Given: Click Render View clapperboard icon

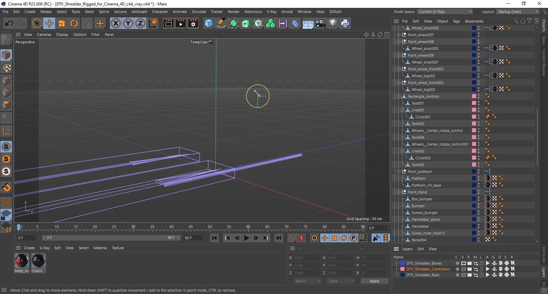Looking at the screenshot, I should click(169, 23).
